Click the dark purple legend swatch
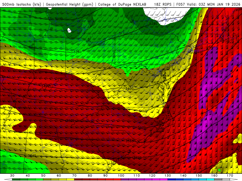242x181 pixels. click(125, 179)
